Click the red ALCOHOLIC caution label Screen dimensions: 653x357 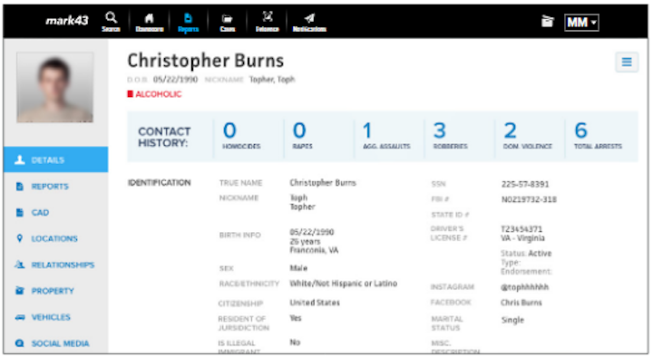pyautogui.click(x=154, y=94)
